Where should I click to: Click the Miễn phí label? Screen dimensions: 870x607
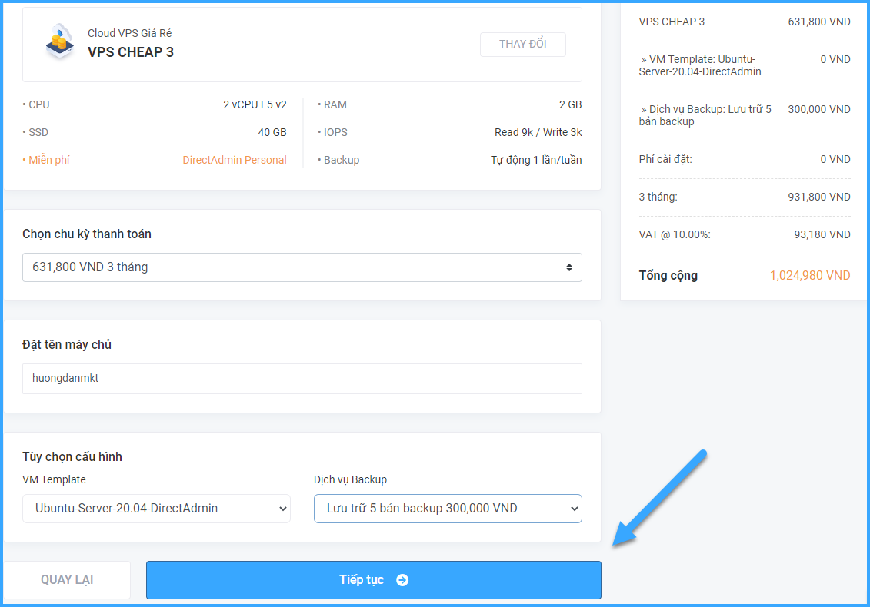point(48,161)
